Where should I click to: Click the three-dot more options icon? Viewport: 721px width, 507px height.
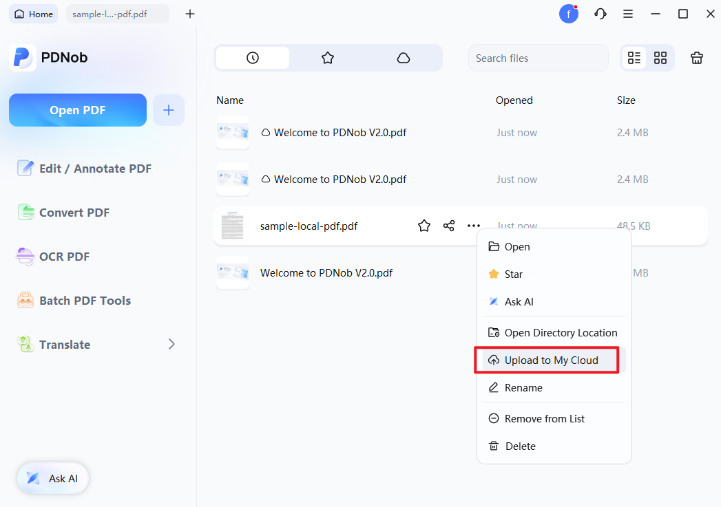click(x=474, y=226)
